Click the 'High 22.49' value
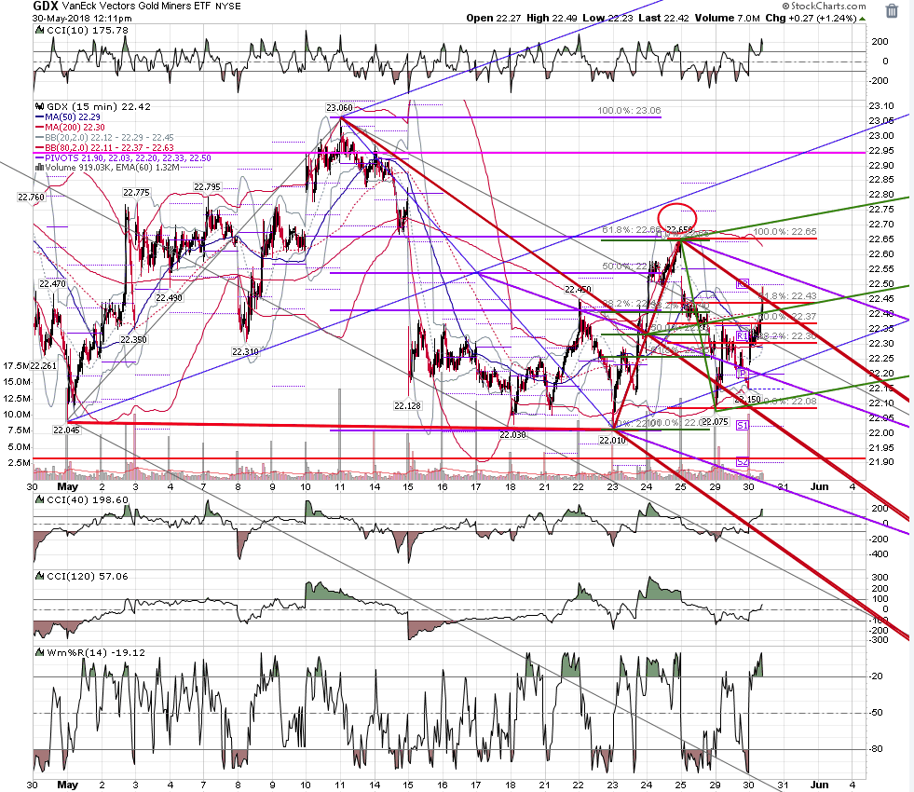The width and height of the screenshot is (914, 792). (x=552, y=18)
